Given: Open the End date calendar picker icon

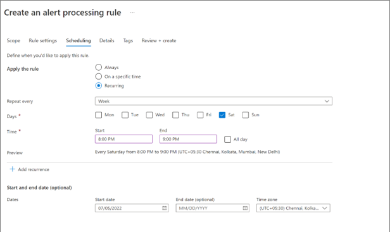Looking at the screenshot, I should pyautogui.click(x=245, y=208).
